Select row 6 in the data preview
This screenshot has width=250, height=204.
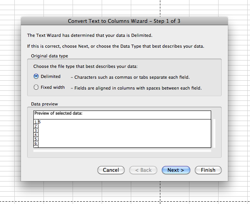(36, 143)
